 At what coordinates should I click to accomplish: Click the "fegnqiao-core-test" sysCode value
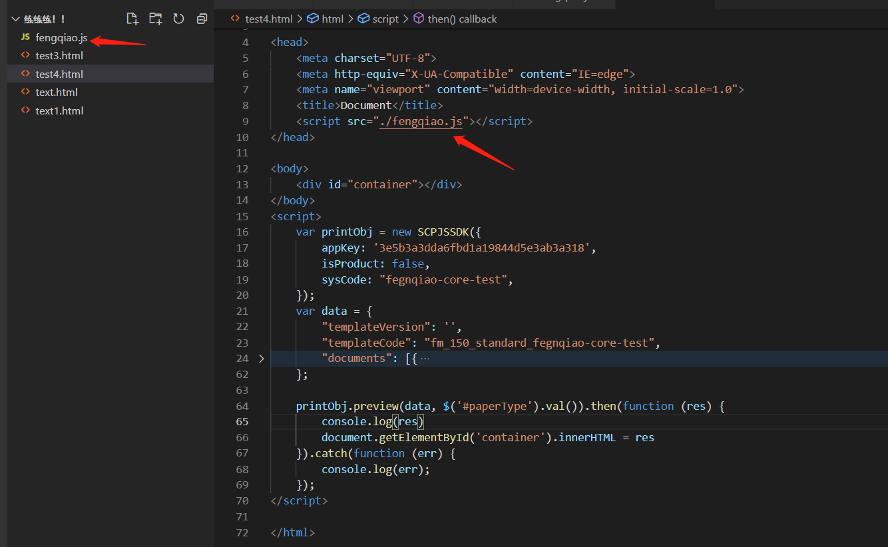pyautogui.click(x=443, y=280)
